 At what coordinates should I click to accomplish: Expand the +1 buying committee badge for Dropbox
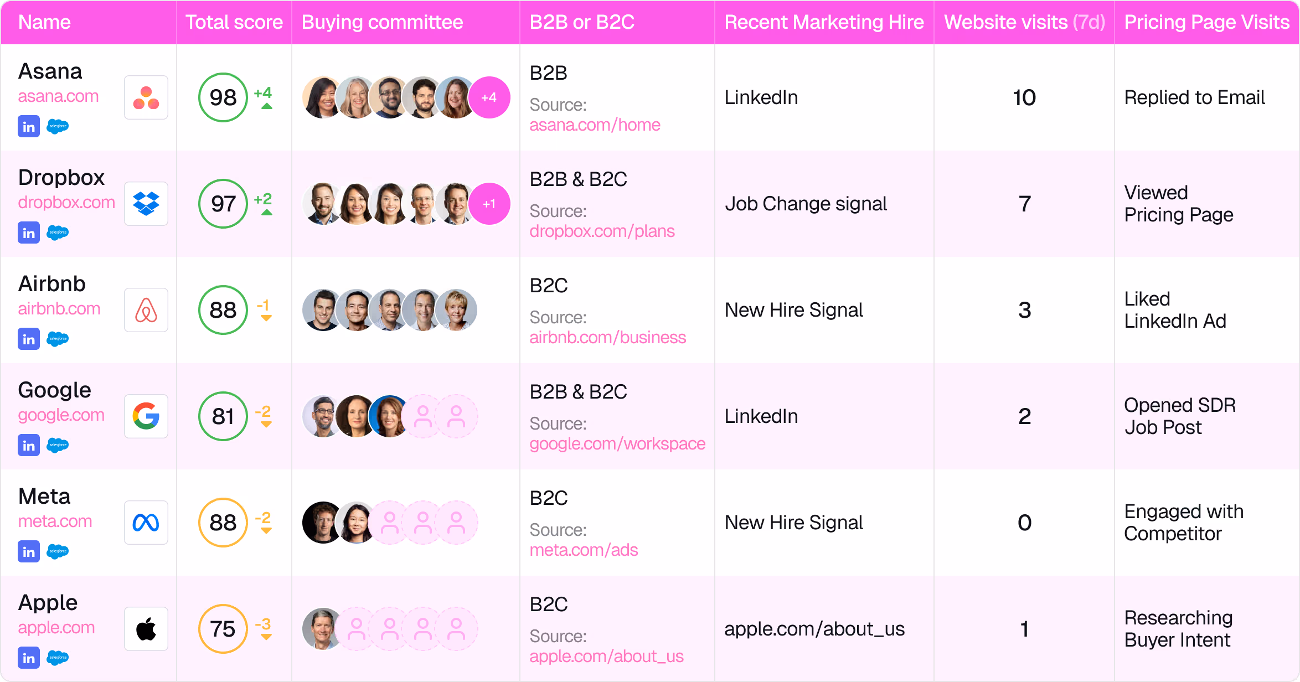tap(489, 203)
